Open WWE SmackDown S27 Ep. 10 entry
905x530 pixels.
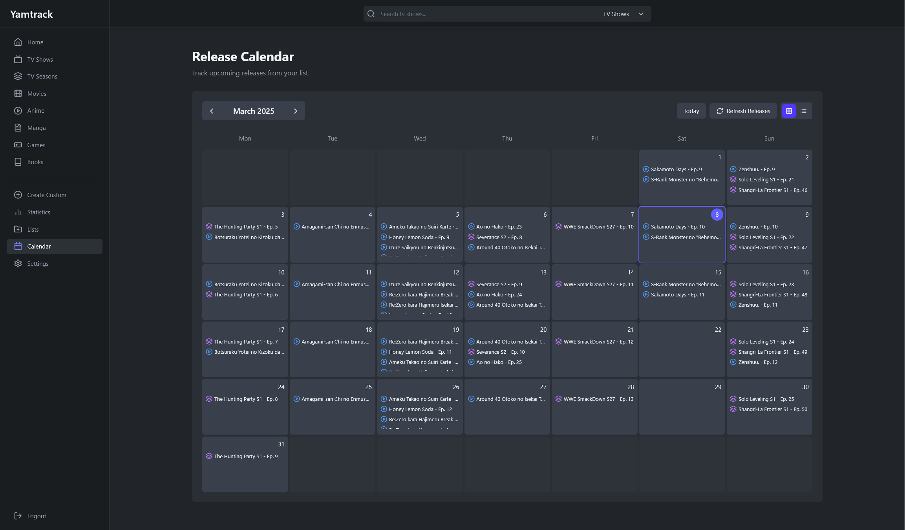pos(598,227)
